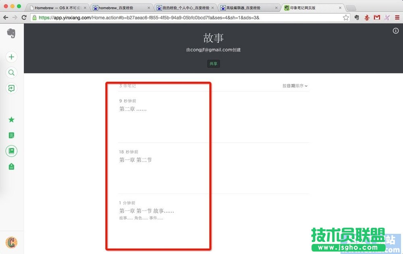Close the Homebrew OS X tab

pyautogui.click(x=85, y=8)
